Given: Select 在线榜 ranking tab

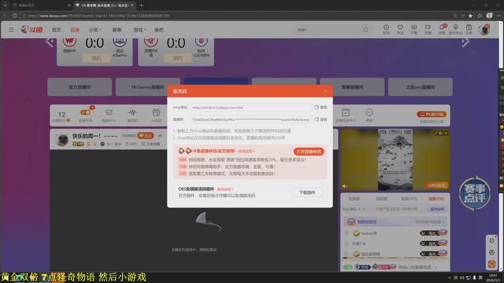Looking at the screenshot, I should coord(354,199).
